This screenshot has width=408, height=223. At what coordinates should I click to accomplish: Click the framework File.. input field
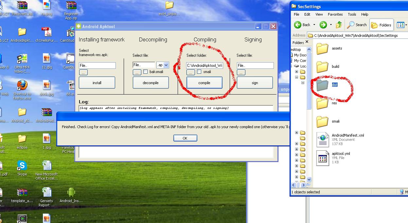tap(97, 66)
